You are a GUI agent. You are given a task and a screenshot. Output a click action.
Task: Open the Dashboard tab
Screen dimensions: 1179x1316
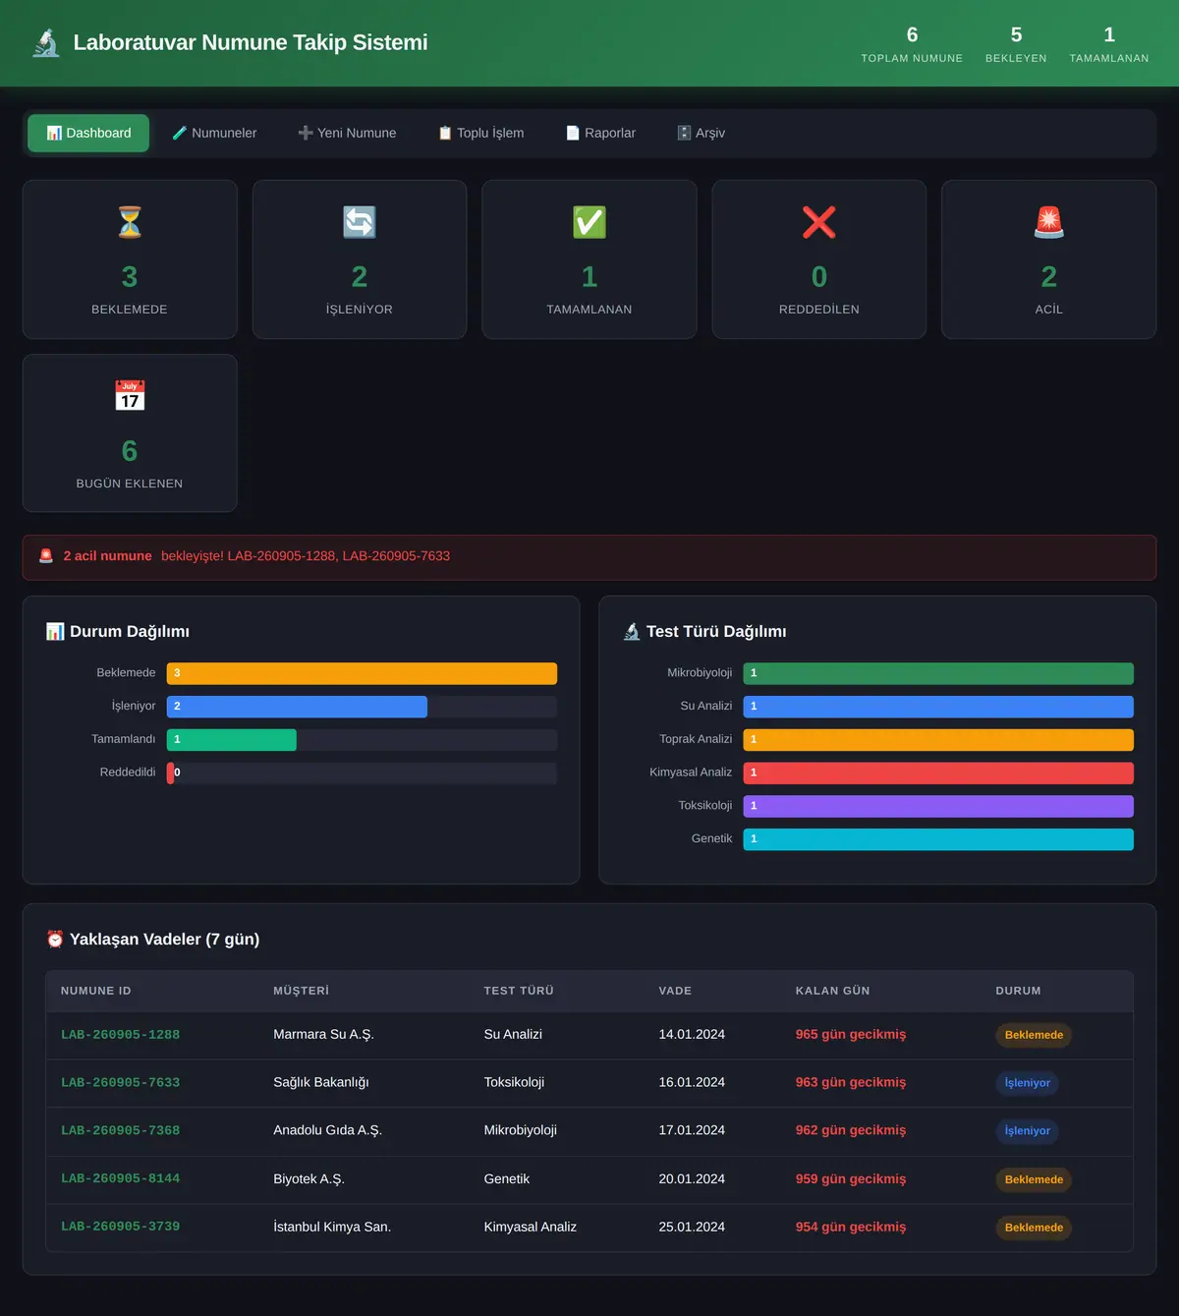coord(88,133)
